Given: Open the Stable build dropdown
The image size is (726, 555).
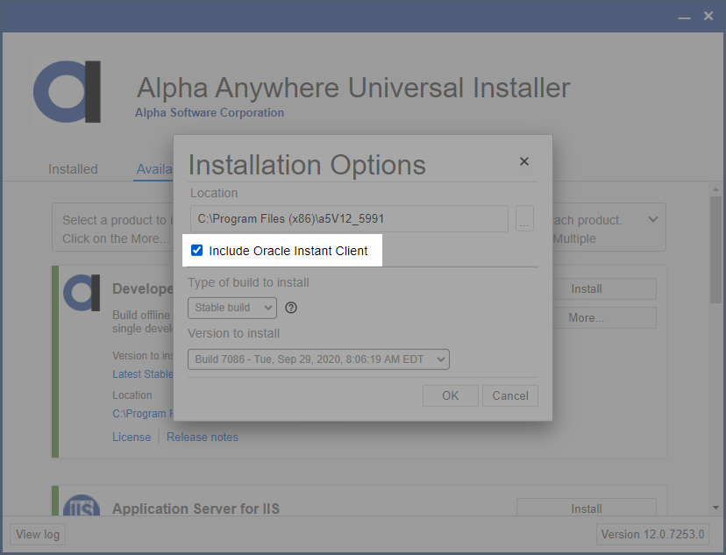Looking at the screenshot, I should click(232, 308).
